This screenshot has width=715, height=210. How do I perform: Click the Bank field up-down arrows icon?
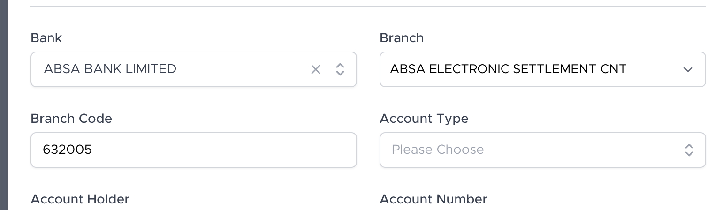point(340,69)
